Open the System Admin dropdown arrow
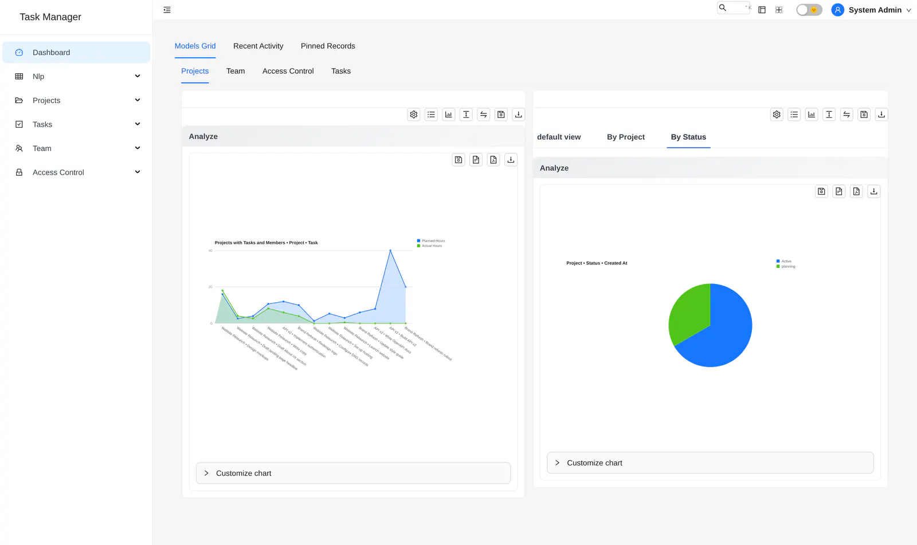 [x=908, y=10]
